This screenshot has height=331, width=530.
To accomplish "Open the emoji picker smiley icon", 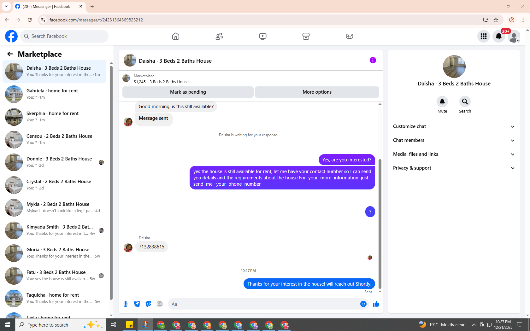I will coord(363,304).
